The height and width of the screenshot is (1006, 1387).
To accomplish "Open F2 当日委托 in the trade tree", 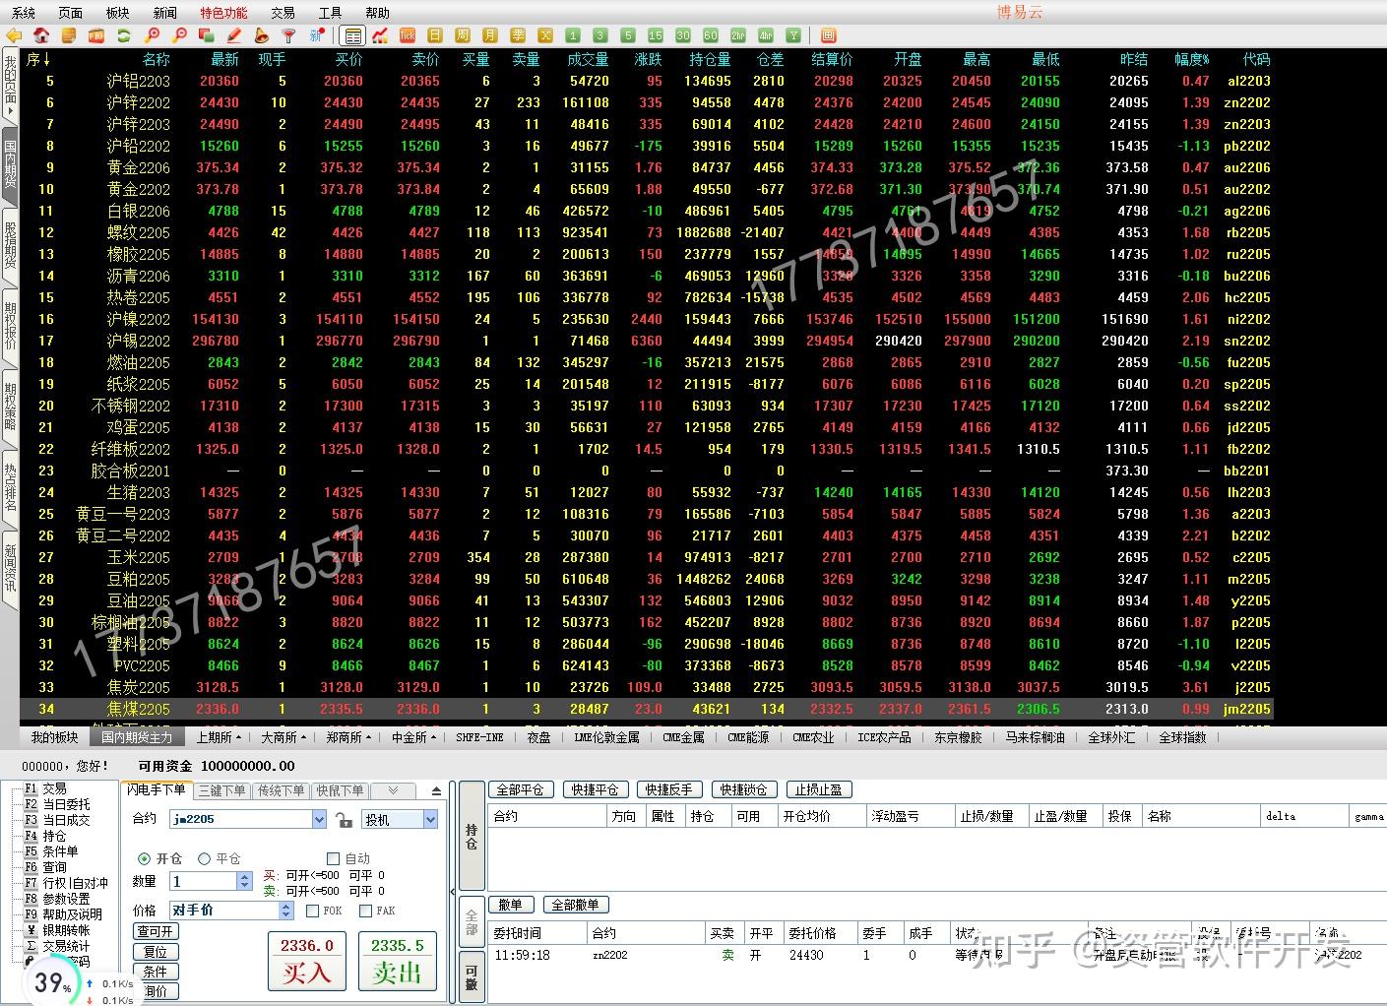I will tap(57, 804).
